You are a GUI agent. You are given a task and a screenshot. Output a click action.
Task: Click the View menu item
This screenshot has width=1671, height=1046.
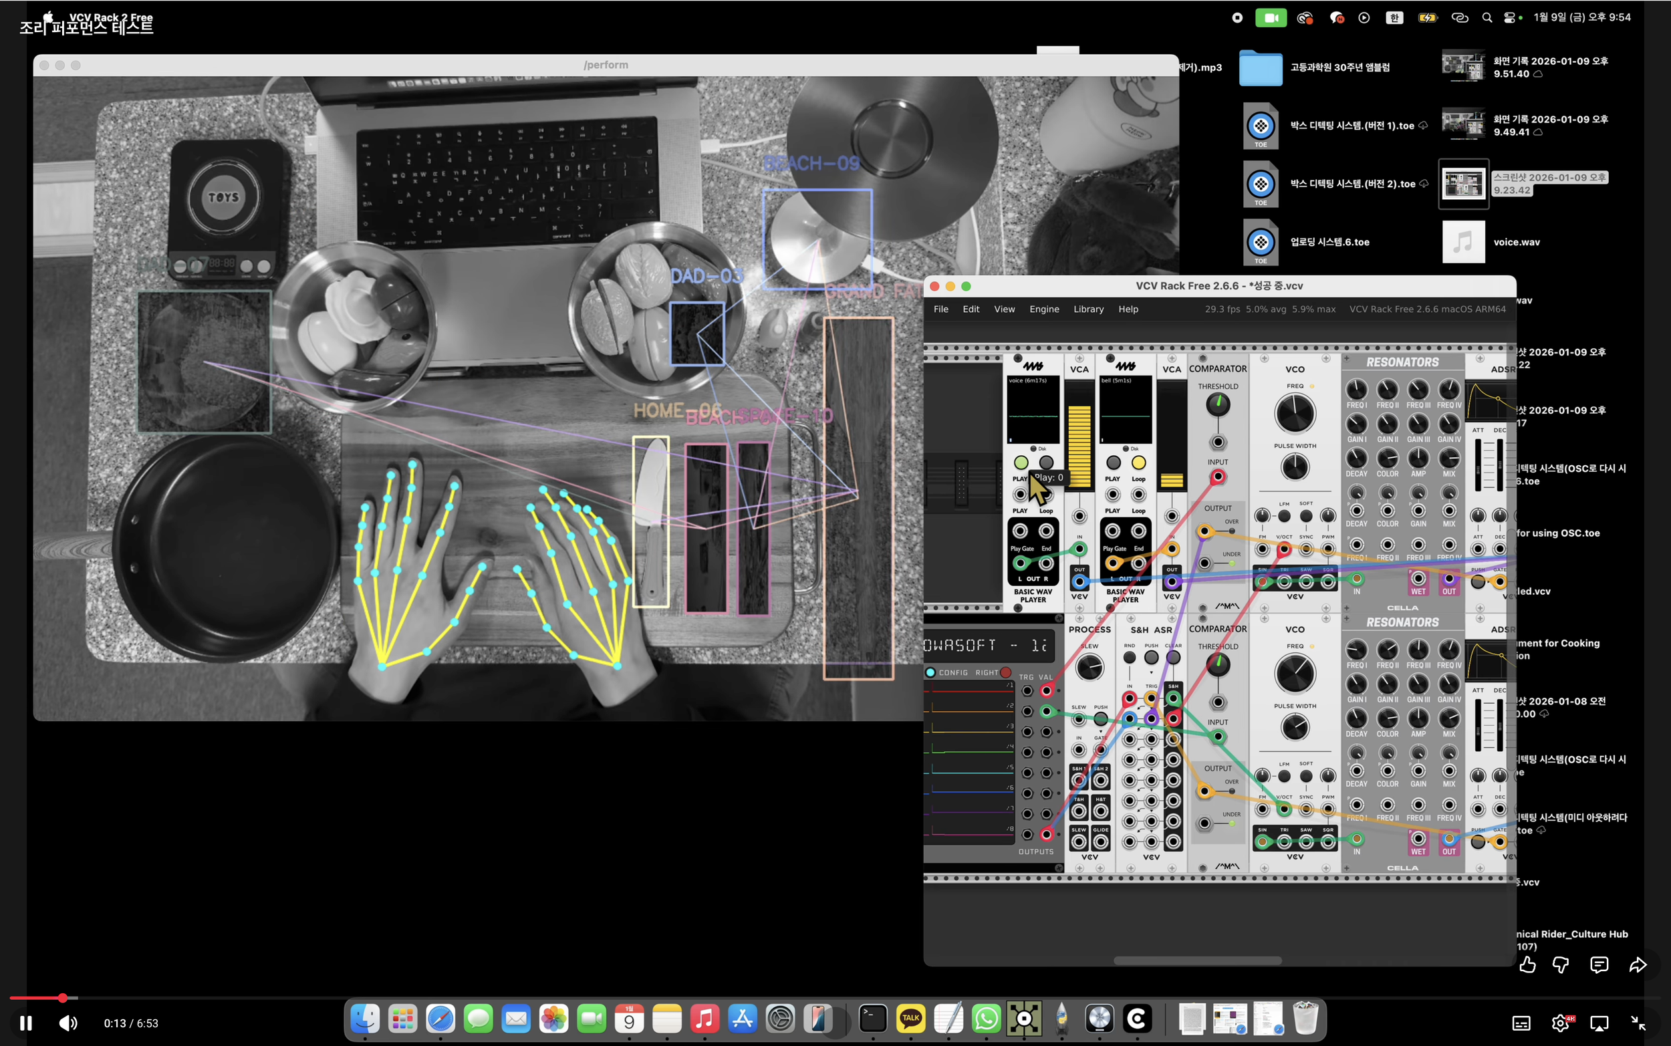click(x=1004, y=309)
